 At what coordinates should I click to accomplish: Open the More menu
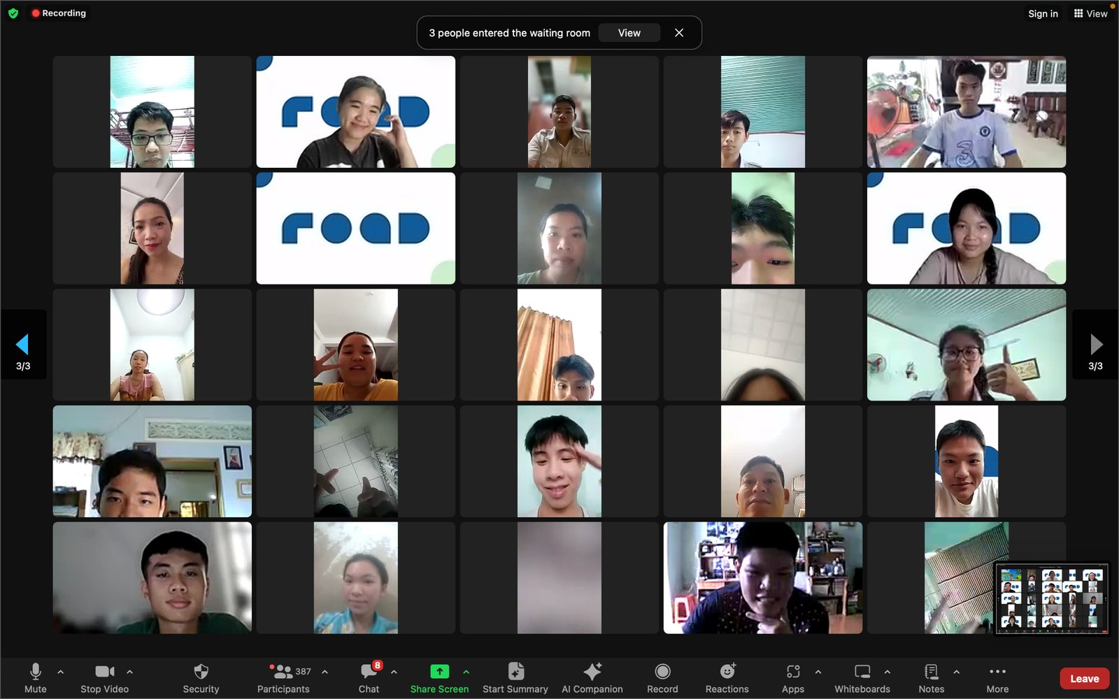point(997,677)
